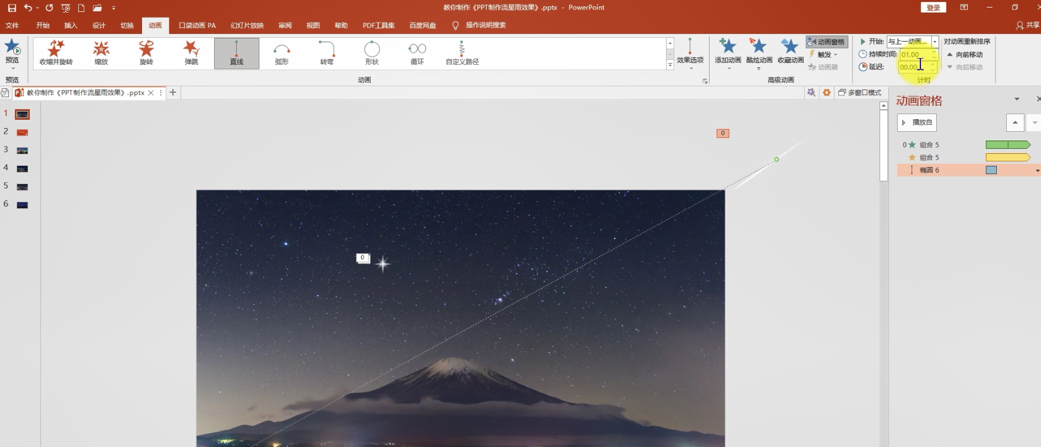Set the 持续时间 duration field
Screen dimensions: 1041x447
tap(914, 55)
